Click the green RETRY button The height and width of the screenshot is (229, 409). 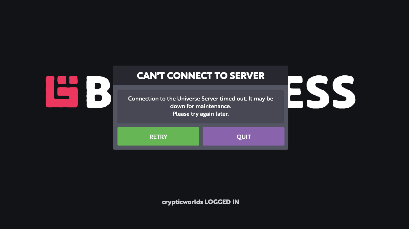click(158, 136)
